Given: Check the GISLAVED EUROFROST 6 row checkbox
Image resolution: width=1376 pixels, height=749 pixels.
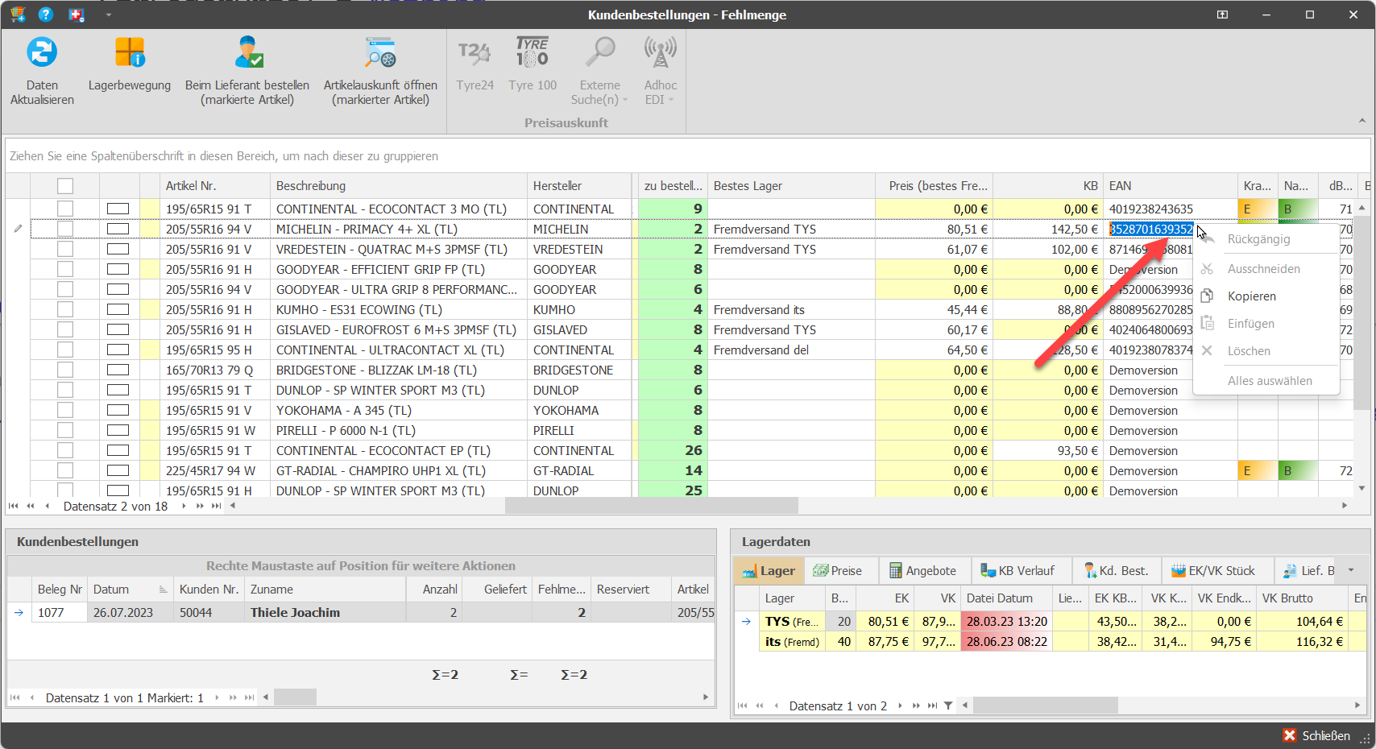Looking at the screenshot, I should [65, 329].
